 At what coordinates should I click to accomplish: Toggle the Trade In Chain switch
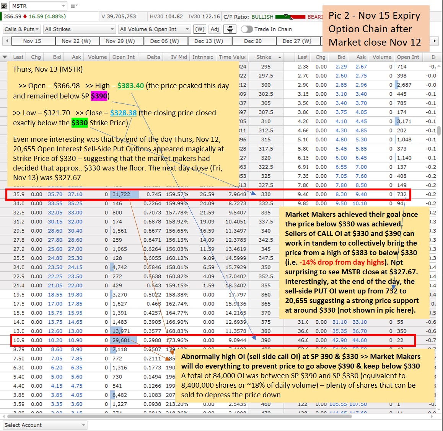click(x=247, y=29)
